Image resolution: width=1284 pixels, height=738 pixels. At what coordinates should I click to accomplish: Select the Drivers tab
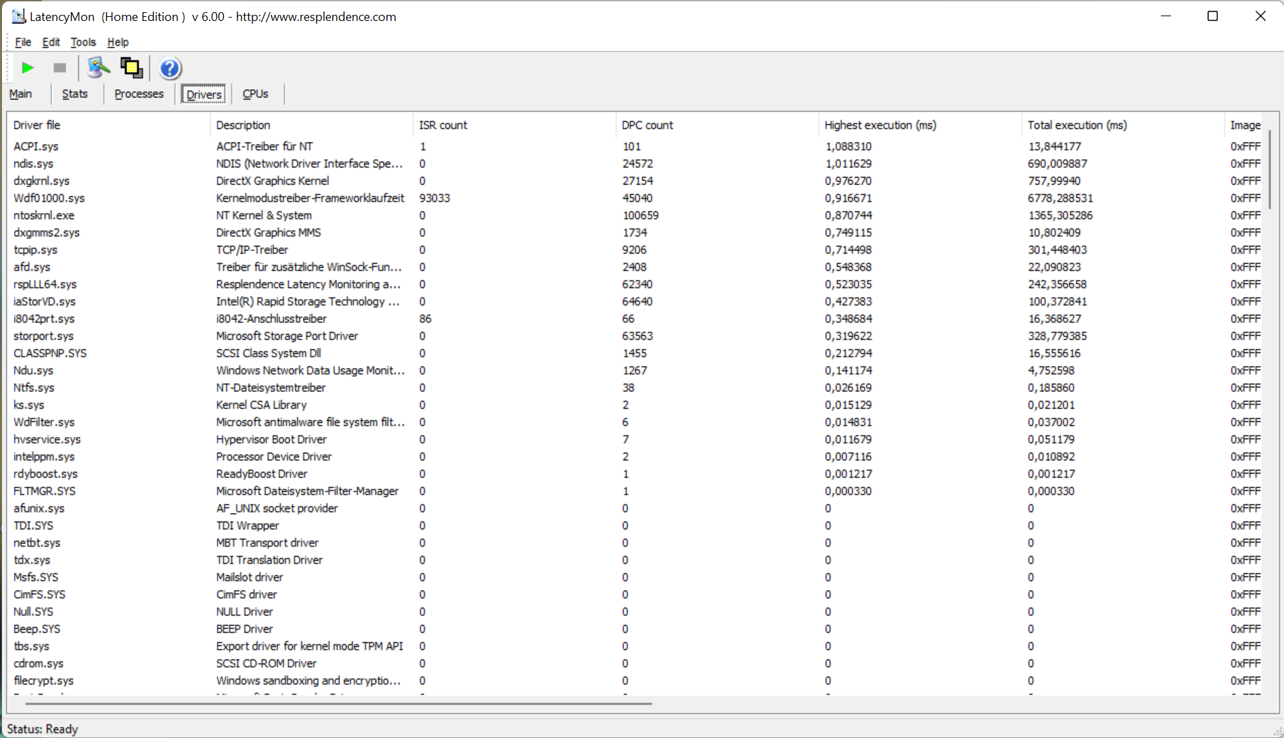[x=204, y=94]
